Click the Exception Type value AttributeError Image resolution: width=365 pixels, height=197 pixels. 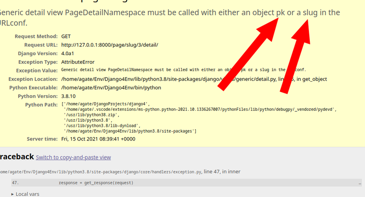[78, 62]
